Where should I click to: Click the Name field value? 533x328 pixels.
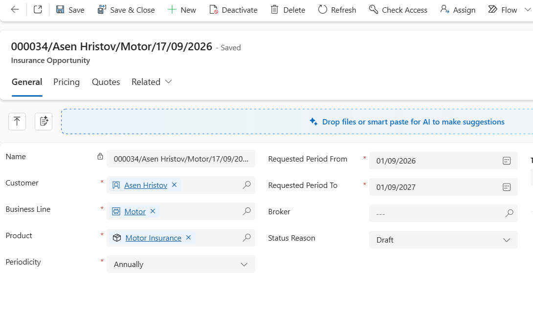coord(181,159)
